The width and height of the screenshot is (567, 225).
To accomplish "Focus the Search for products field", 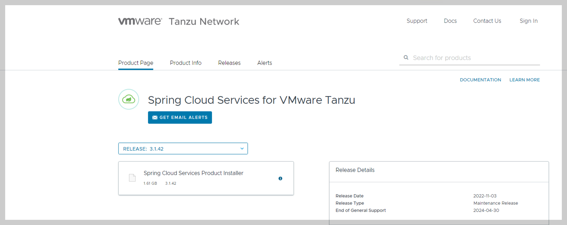I will point(470,58).
